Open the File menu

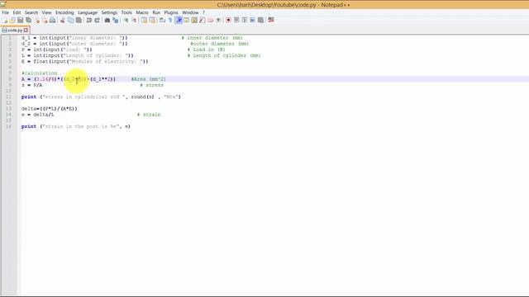click(6, 12)
